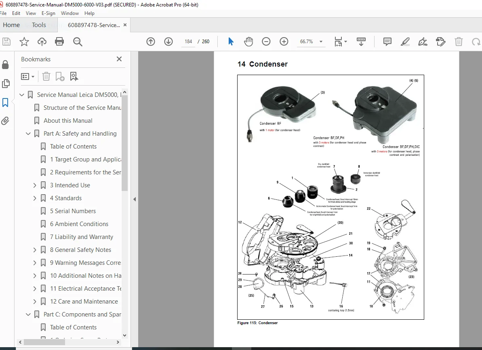Open 1 Target Group bookmark
This screenshot has width=482, height=350.
[86, 159]
